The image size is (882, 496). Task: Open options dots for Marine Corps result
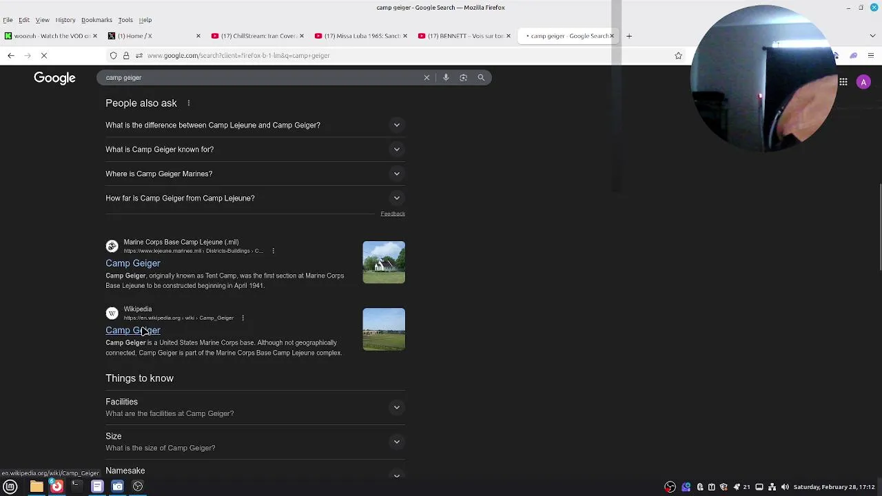273,251
